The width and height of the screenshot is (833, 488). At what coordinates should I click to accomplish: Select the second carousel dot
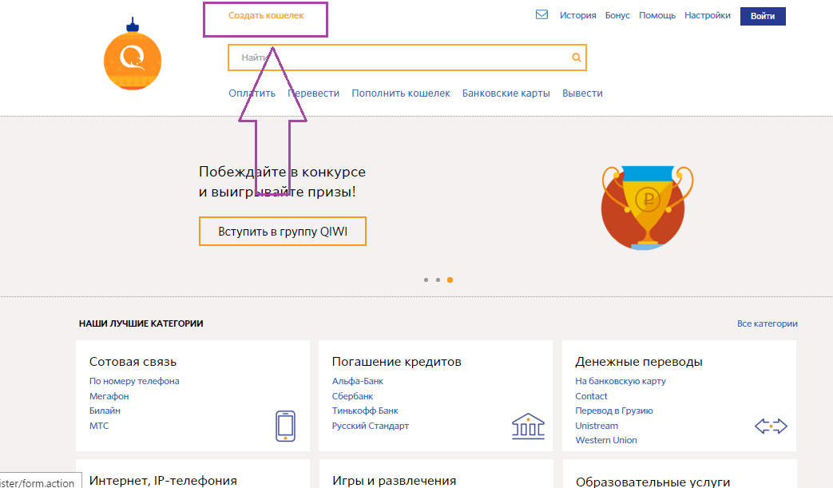438,280
